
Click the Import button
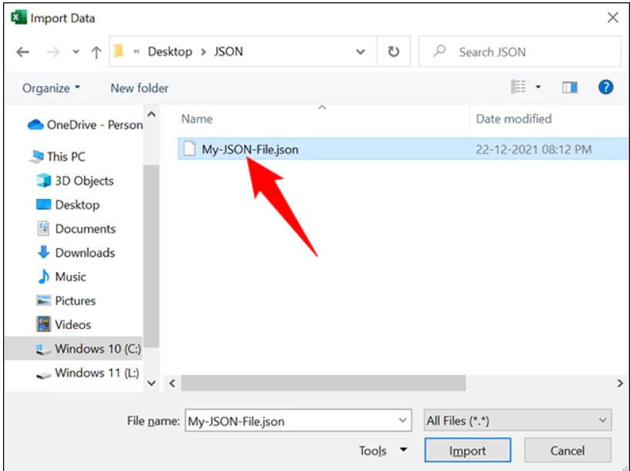467,449
